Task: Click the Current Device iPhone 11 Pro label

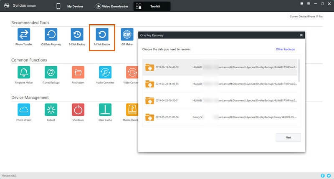Action: [x=306, y=17]
